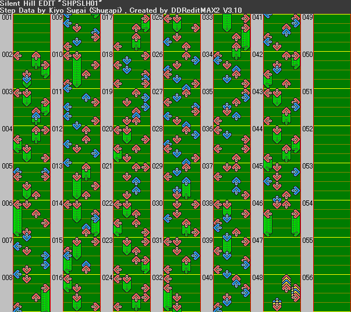
Task: Click the yellow right arrow in measure 048
Action: click(x=296, y=292)
